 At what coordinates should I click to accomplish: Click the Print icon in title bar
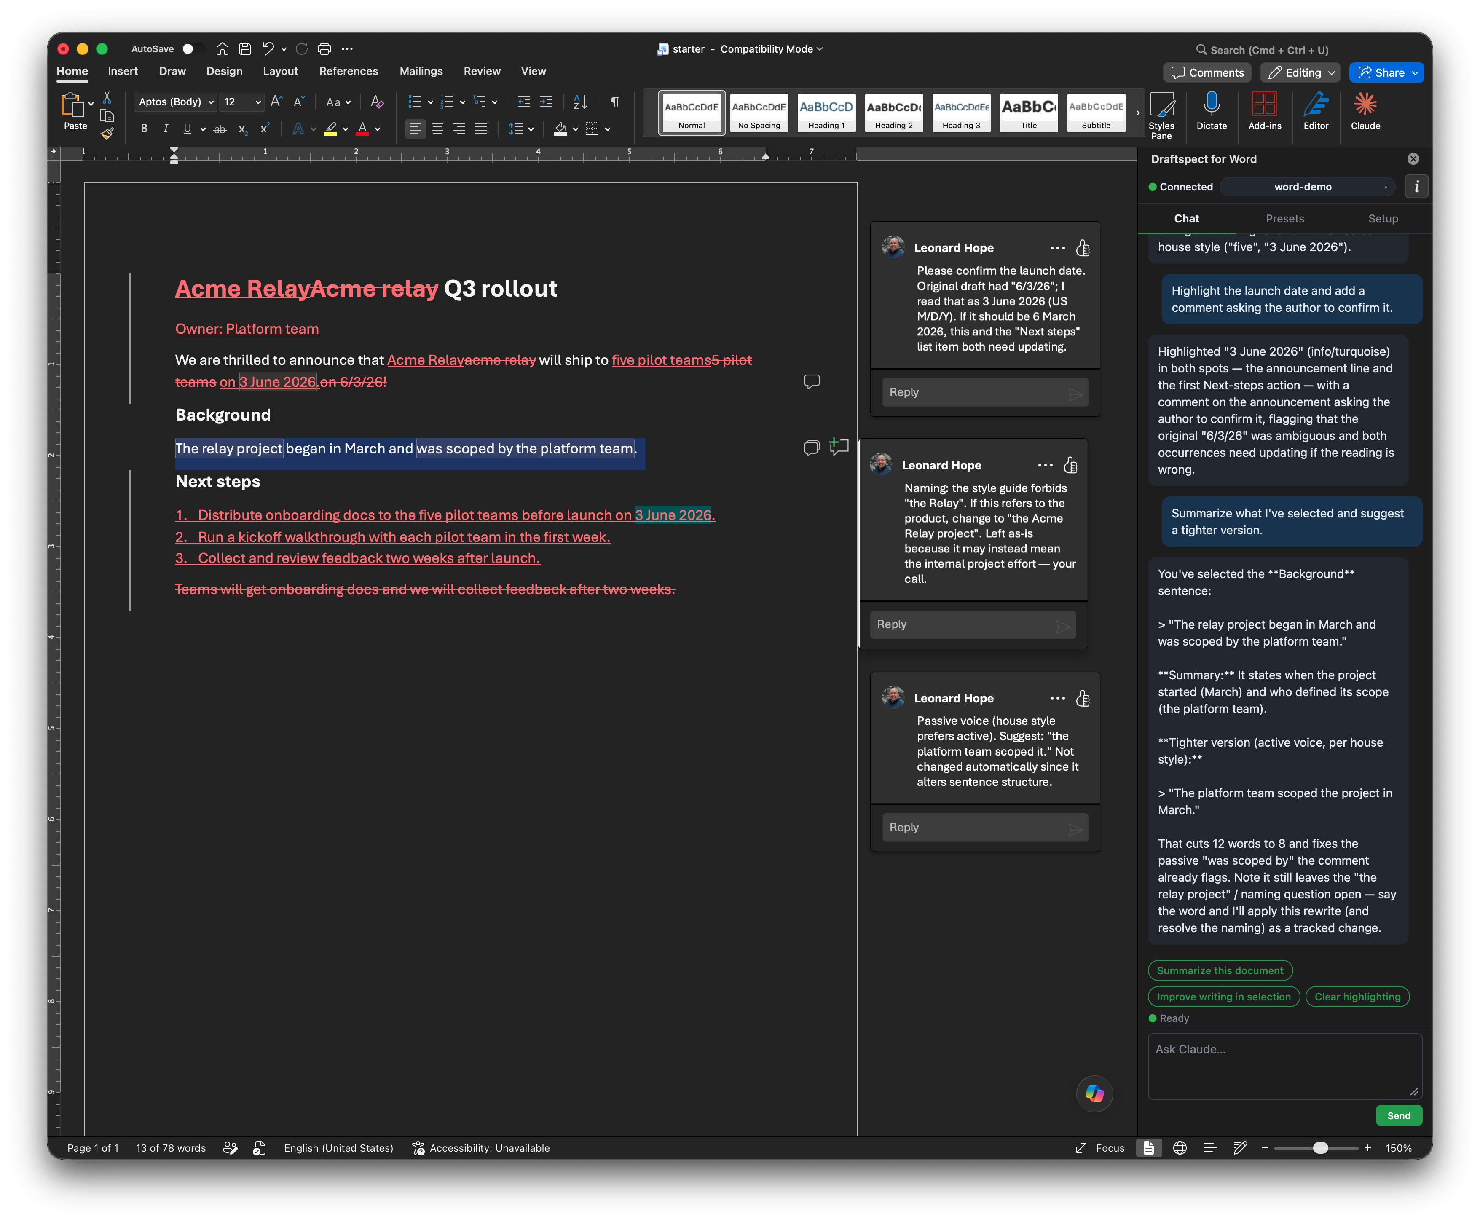click(324, 48)
